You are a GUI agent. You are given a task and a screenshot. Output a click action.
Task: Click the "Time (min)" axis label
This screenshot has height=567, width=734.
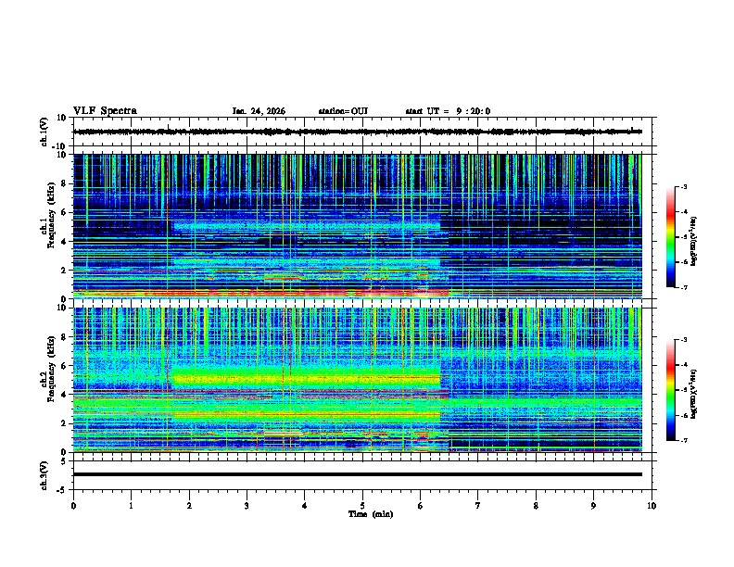click(x=371, y=514)
